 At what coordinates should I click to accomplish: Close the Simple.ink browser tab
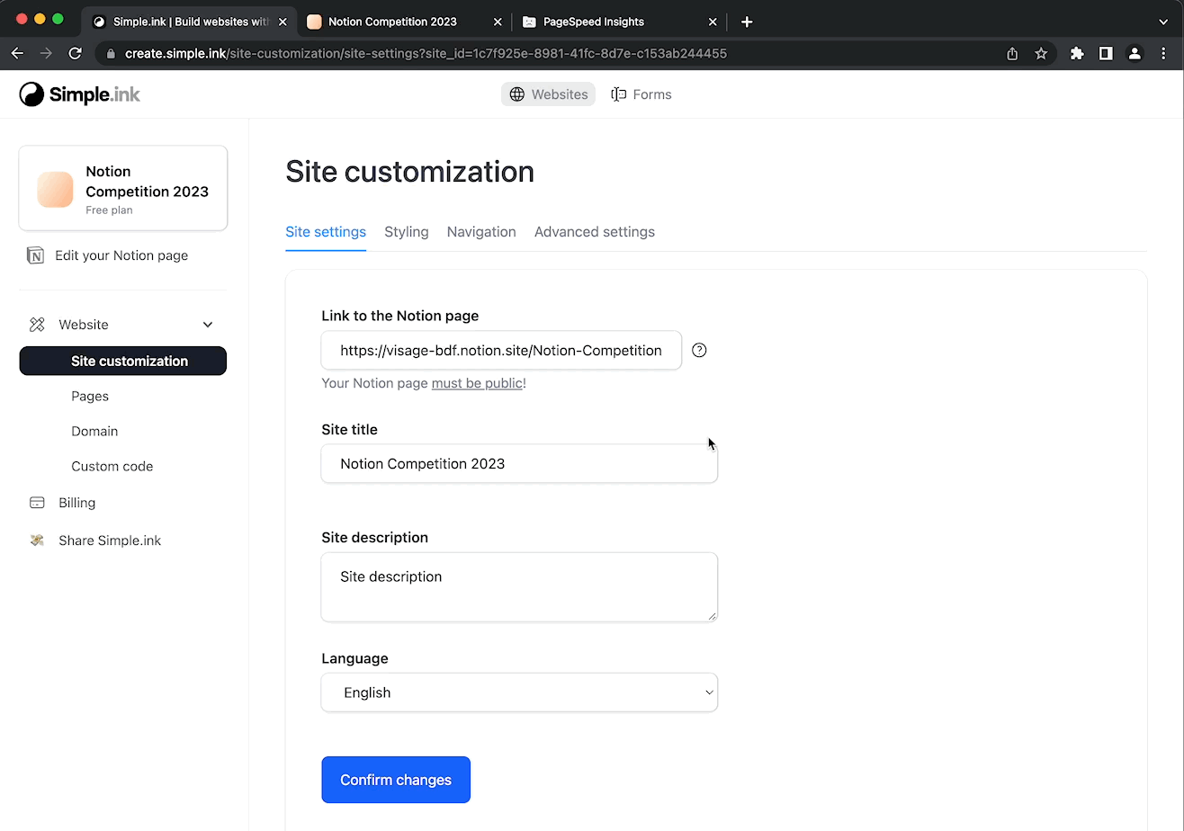[x=283, y=22]
